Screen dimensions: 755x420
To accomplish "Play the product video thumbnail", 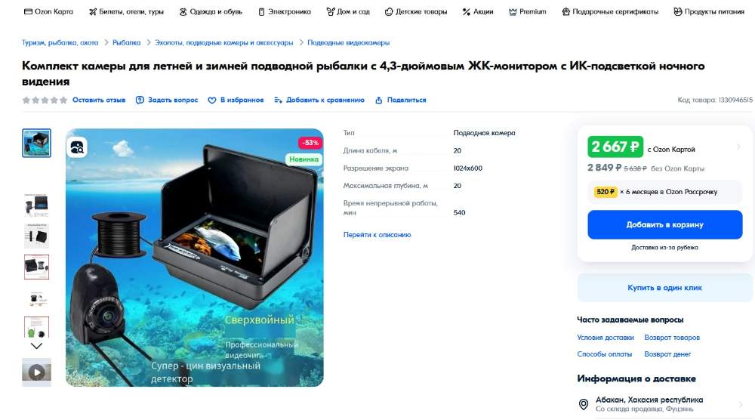I will (x=36, y=372).
